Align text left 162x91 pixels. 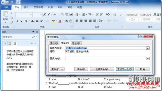pyautogui.click(x=77, y=21)
